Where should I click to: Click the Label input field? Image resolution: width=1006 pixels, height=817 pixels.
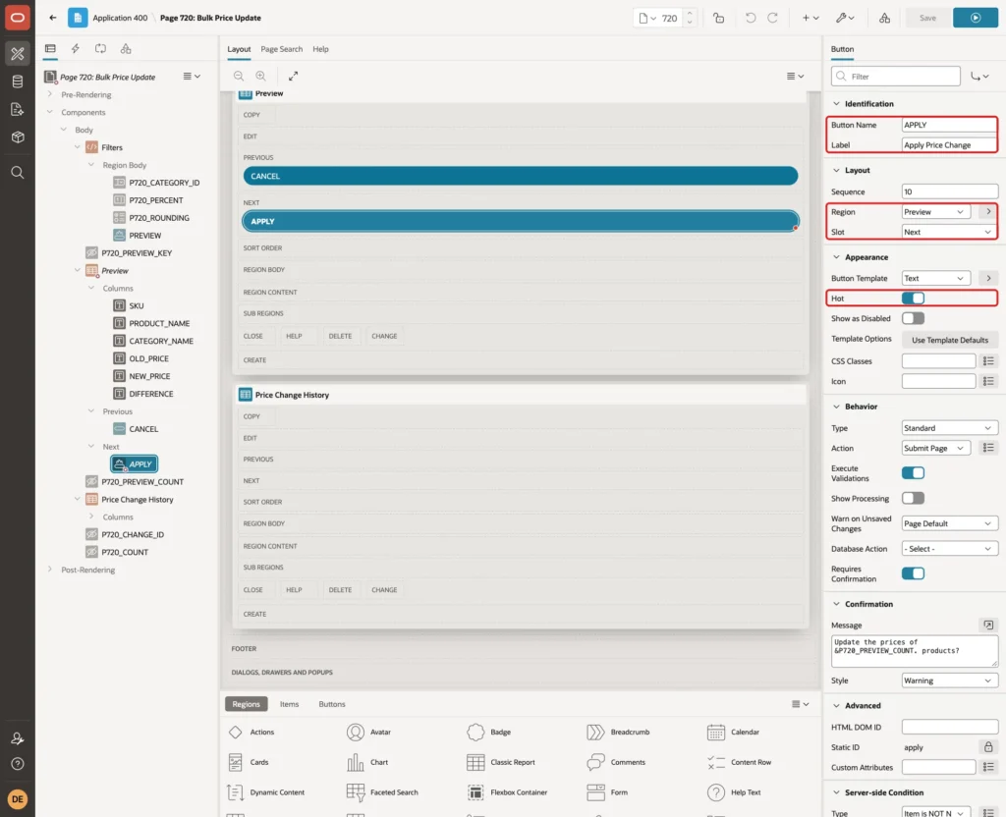coord(950,145)
